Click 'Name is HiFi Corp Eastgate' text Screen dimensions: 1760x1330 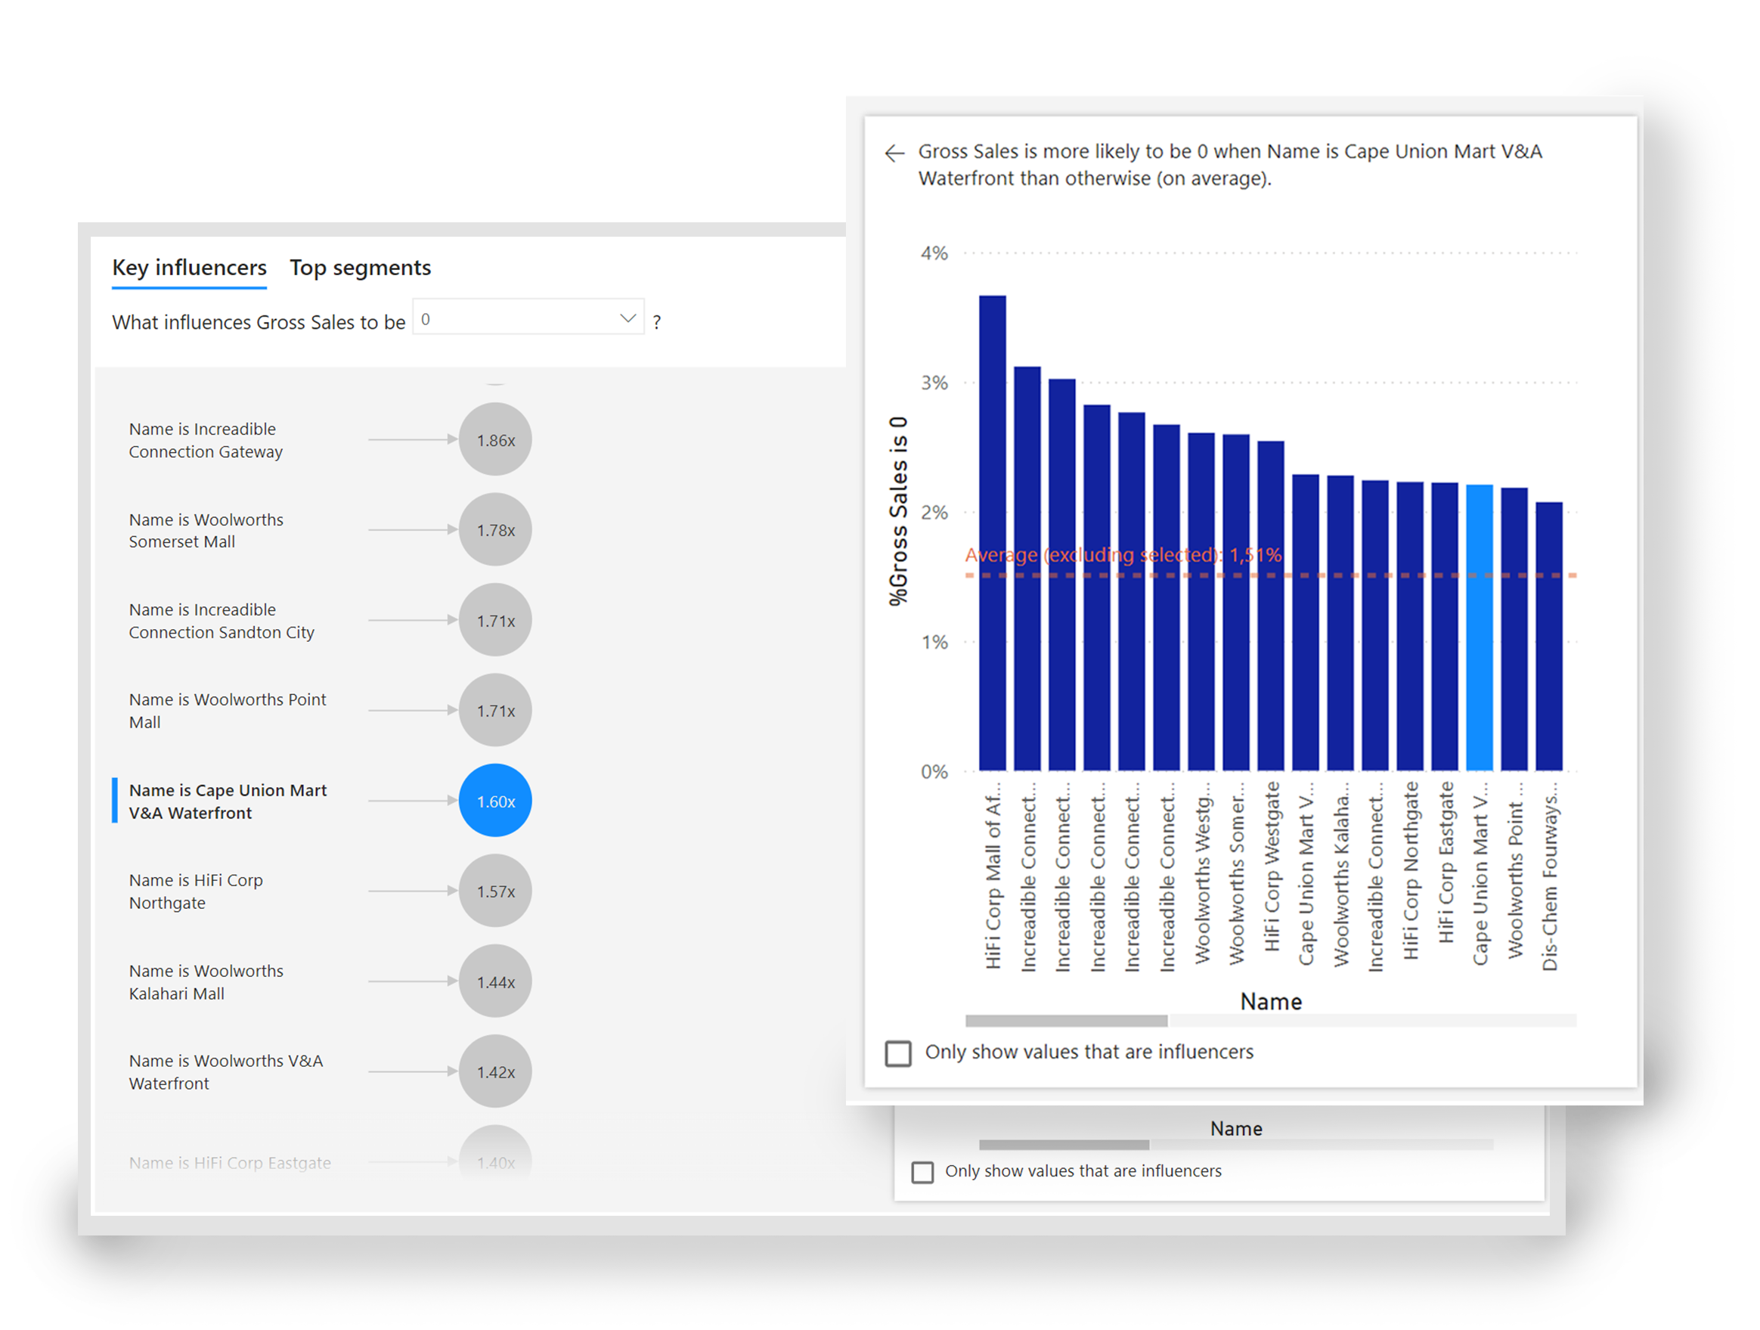coord(230,1164)
